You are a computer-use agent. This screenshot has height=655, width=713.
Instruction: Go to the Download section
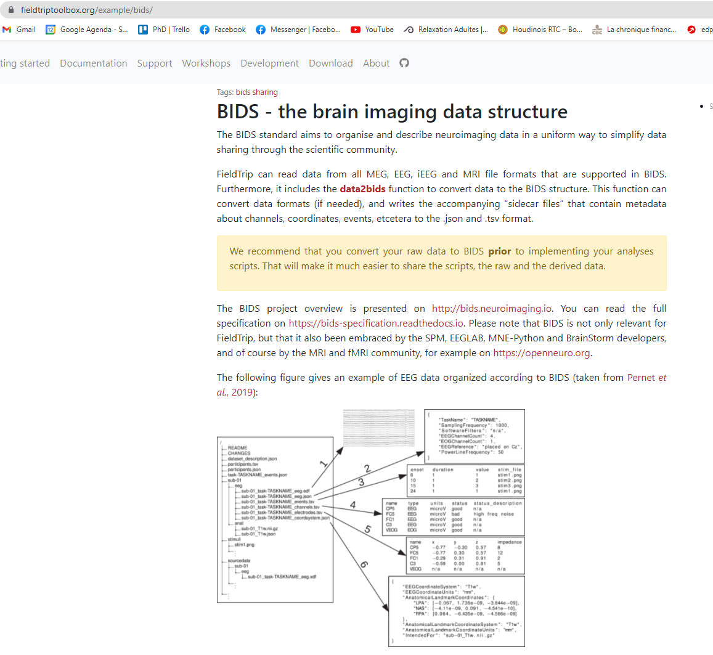click(330, 63)
